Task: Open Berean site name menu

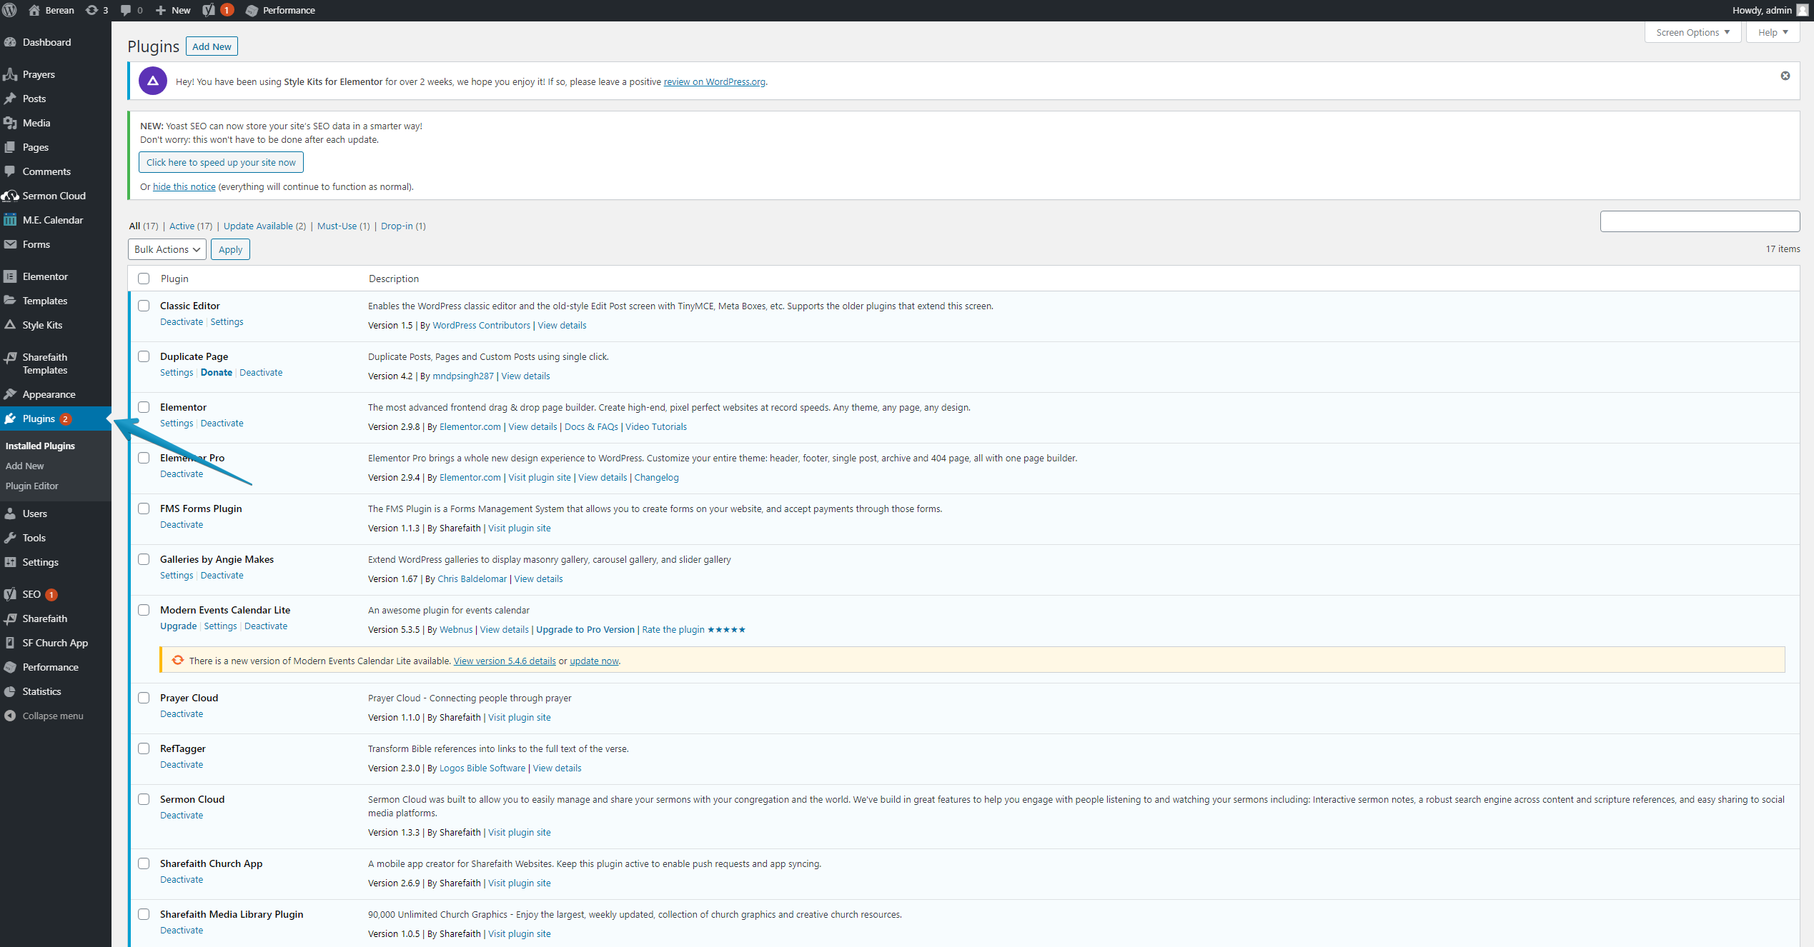Action: click(x=51, y=10)
